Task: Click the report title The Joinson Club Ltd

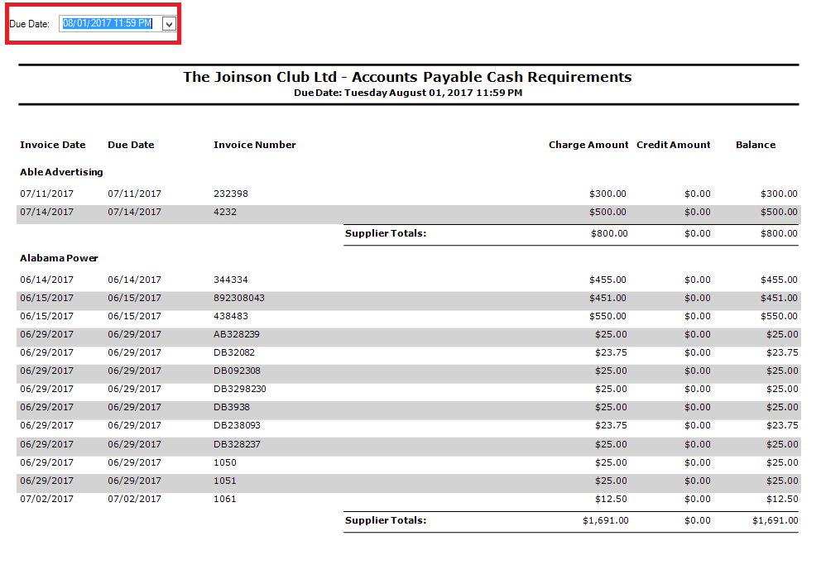Action: (x=406, y=77)
